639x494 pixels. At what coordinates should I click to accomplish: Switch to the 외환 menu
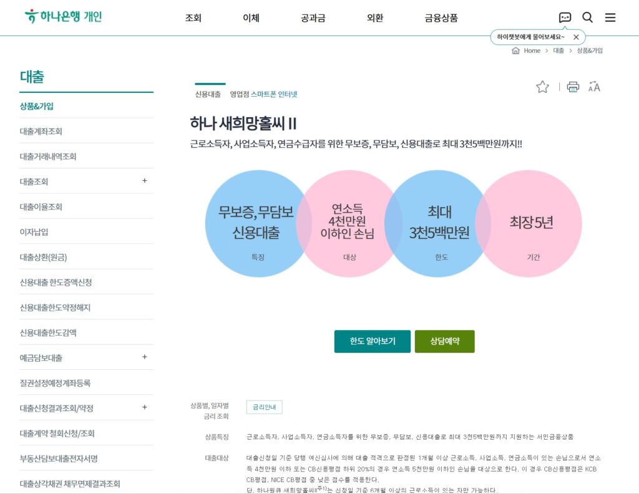click(374, 18)
